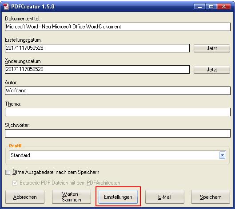
Task: Close the PDFCreator dialog
Action: [x=224, y=7]
